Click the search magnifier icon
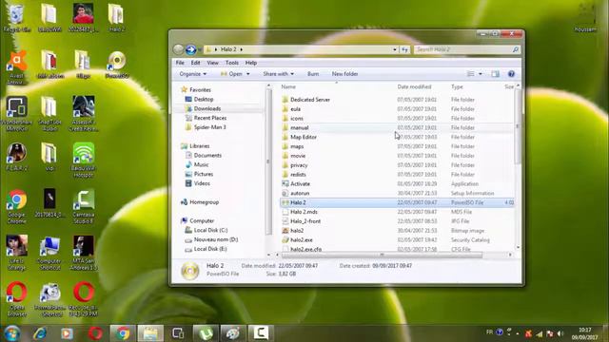 [516, 49]
